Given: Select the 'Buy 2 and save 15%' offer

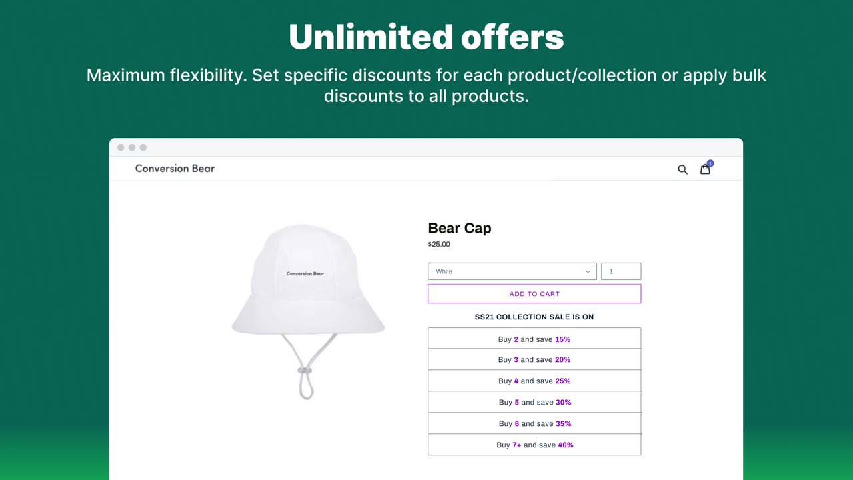Looking at the screenshot, I should (534, 339).
